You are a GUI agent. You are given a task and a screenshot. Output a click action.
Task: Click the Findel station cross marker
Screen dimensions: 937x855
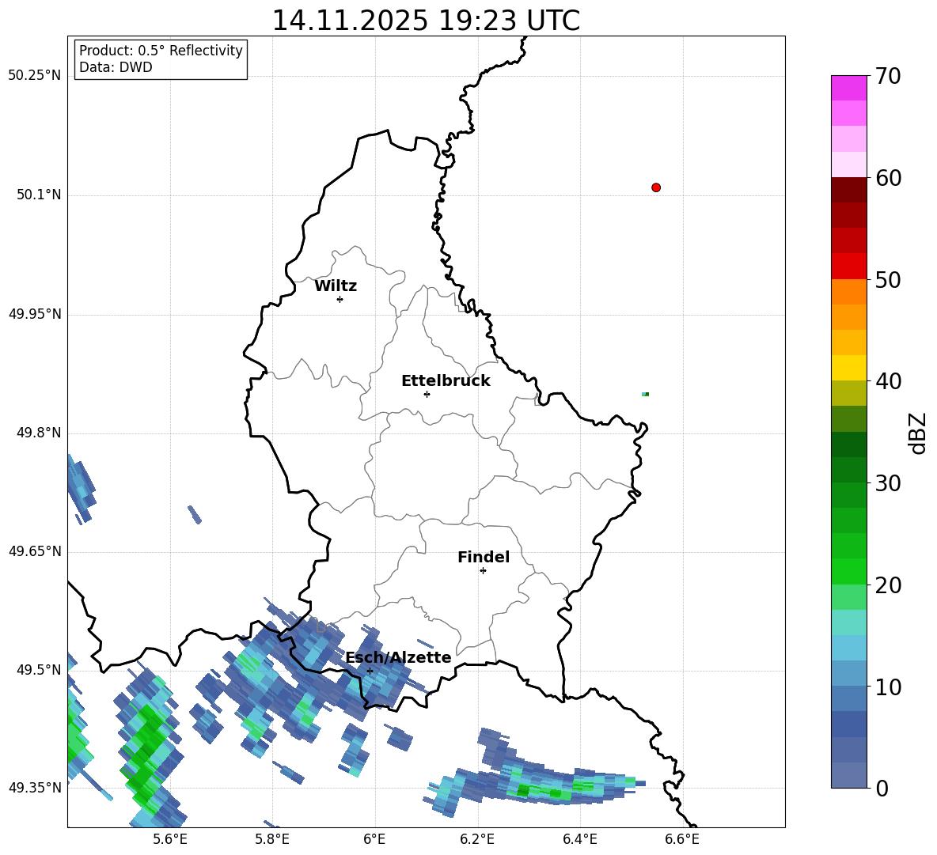[483, 571]
